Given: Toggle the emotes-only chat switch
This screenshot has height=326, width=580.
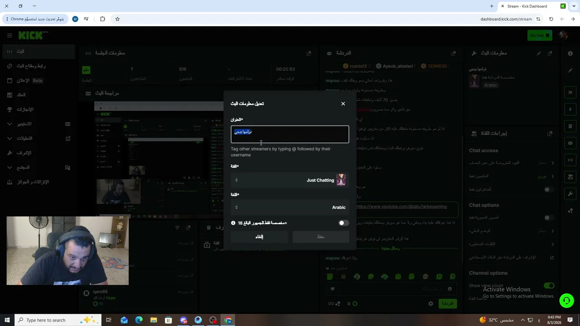Looking at the screenshot, I should (549, 218).
